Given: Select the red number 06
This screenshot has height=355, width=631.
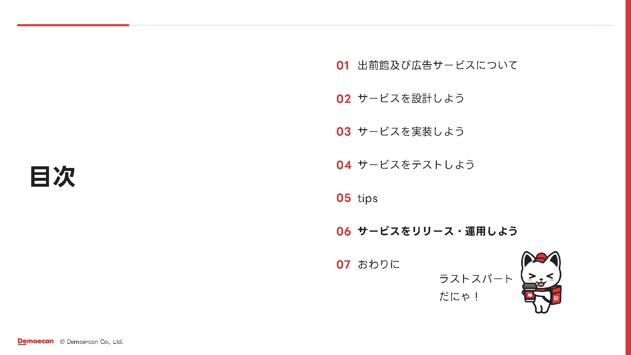Looking at the screenshot, I should point(344,231).
